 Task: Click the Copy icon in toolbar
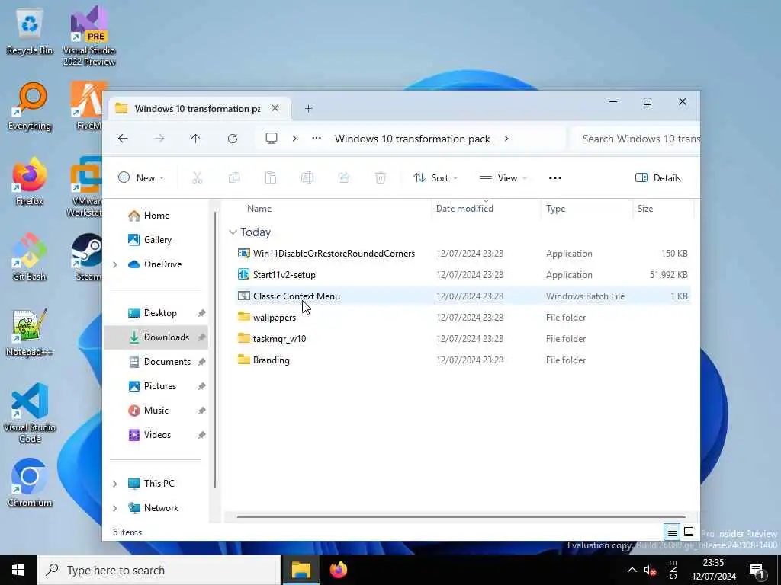click(234, 177)
